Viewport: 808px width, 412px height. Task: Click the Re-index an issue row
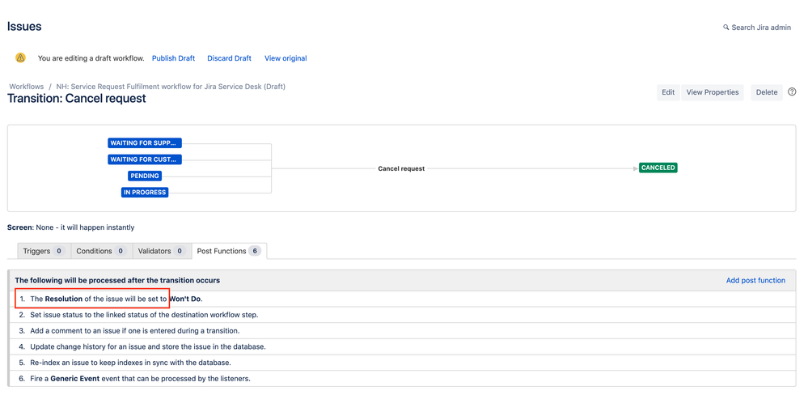point(402,363)
